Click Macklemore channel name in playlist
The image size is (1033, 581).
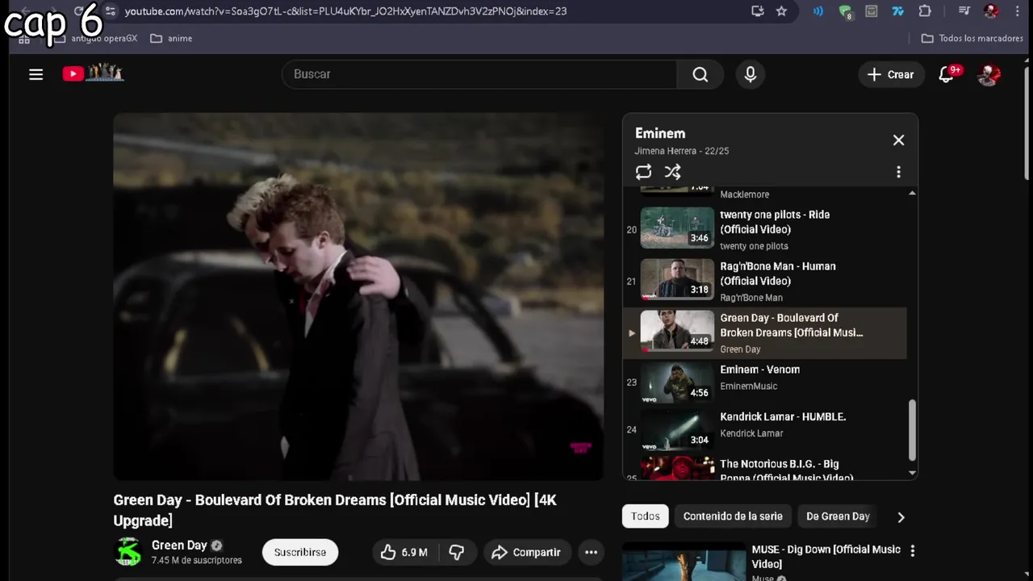744,194
